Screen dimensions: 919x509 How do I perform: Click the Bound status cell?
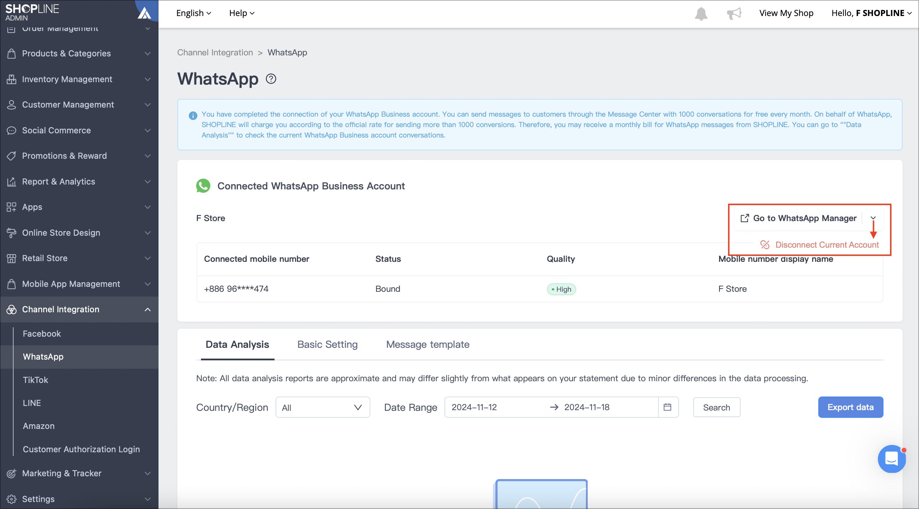(387, 289)
